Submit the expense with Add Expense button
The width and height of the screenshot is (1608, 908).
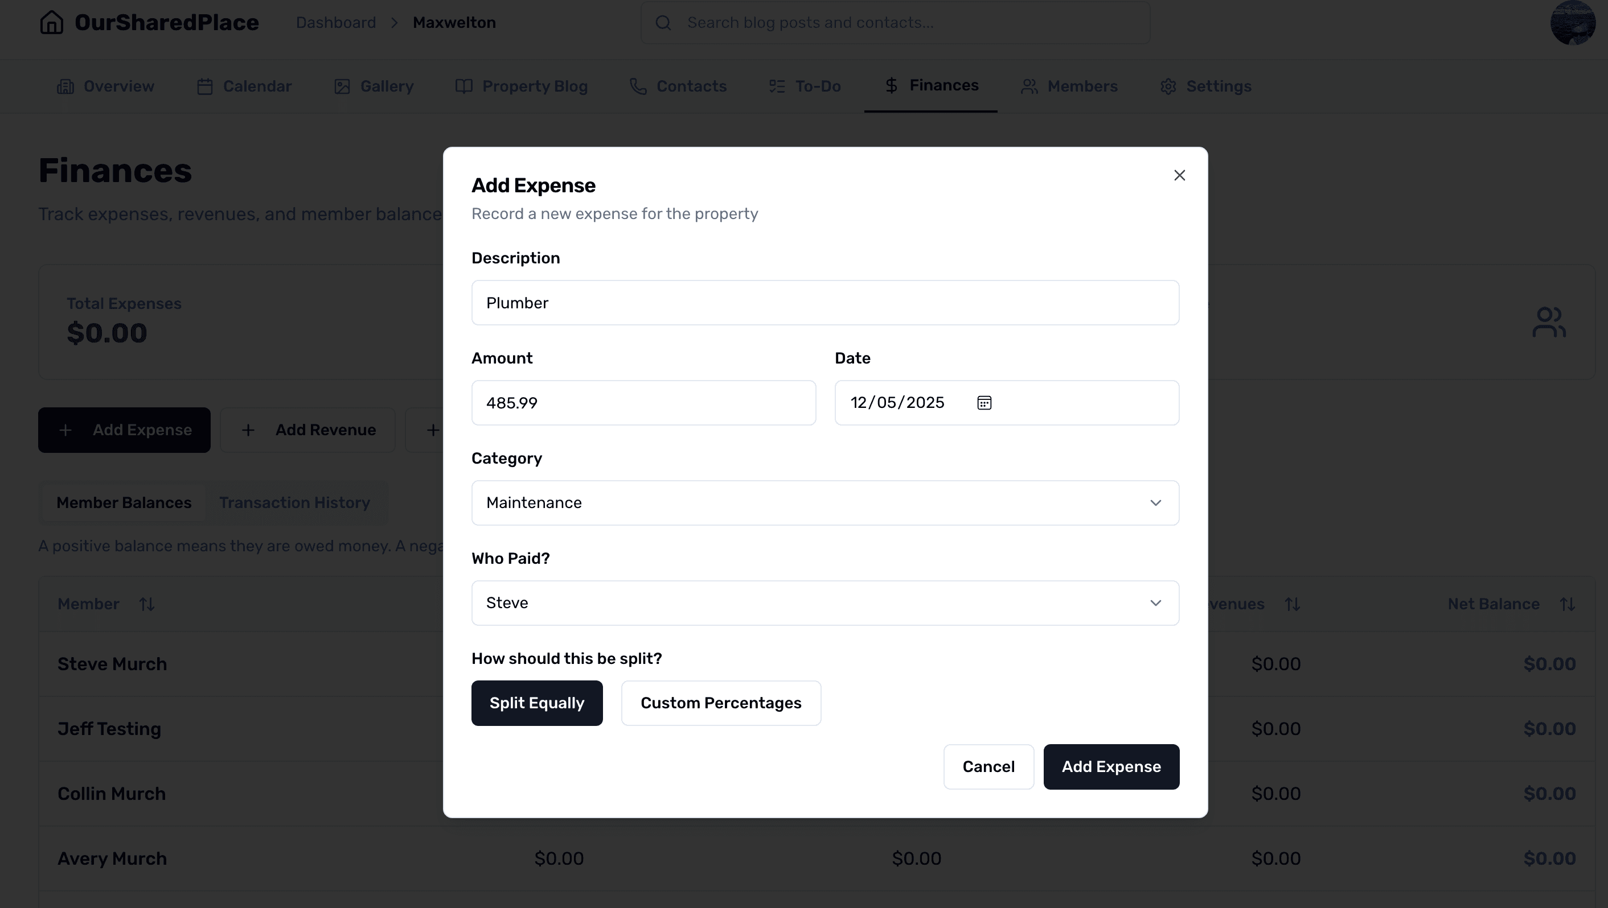(1111, 766)
